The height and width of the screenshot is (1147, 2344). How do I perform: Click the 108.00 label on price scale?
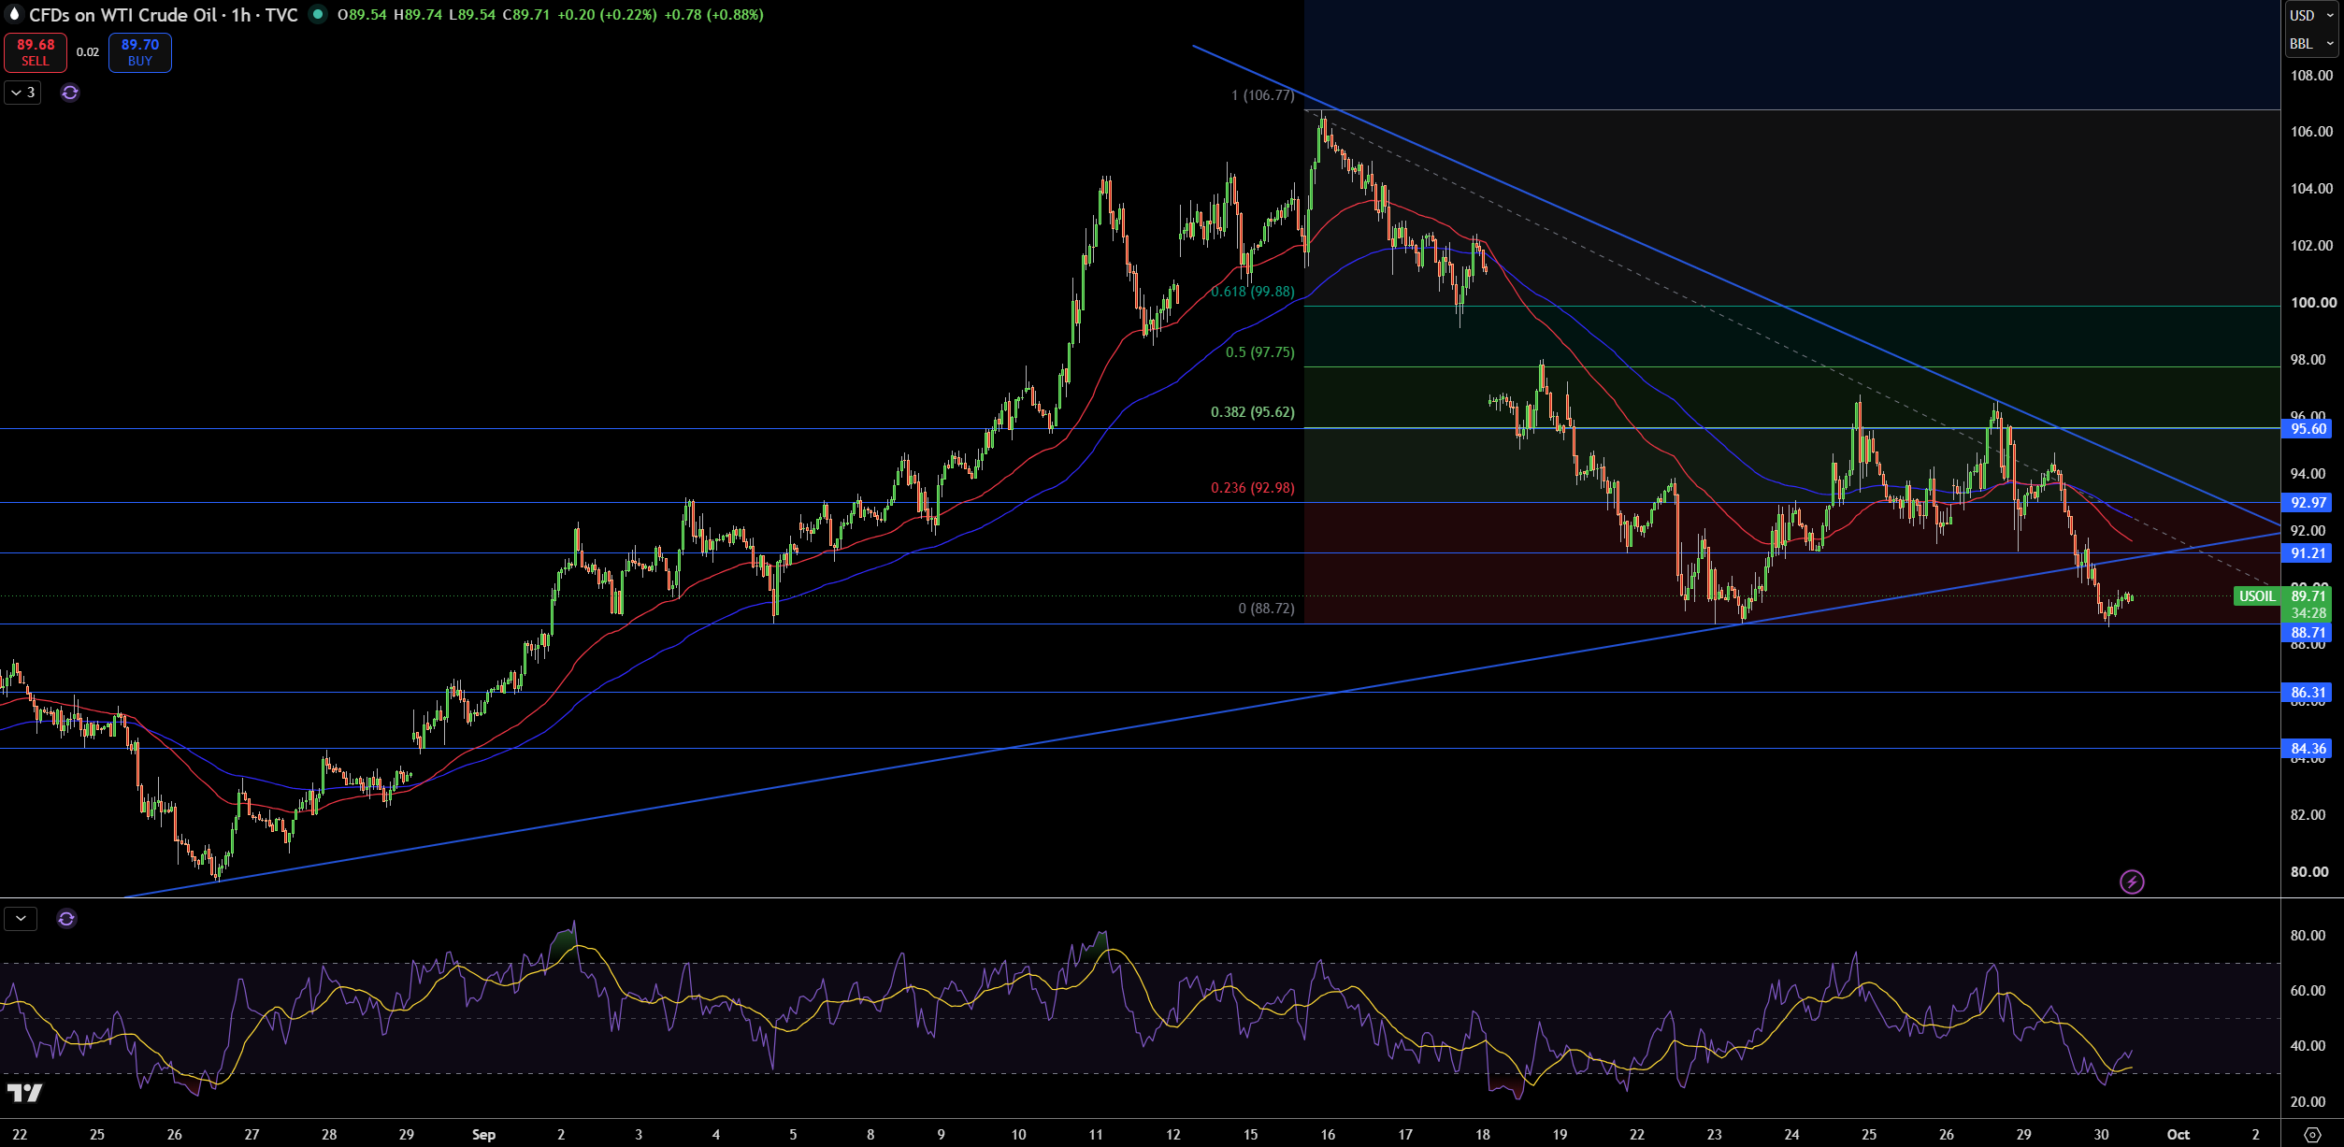(x=2311, y=76)
